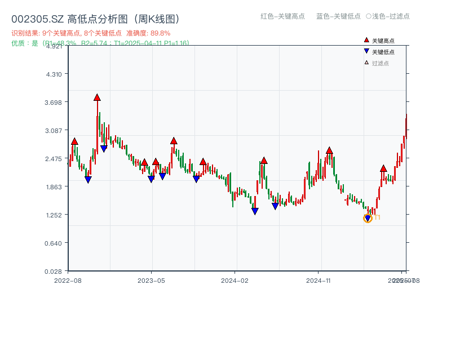Click the 红色-关键高点 header label
This screenshot has height=338, width=451.
[283, 16]
